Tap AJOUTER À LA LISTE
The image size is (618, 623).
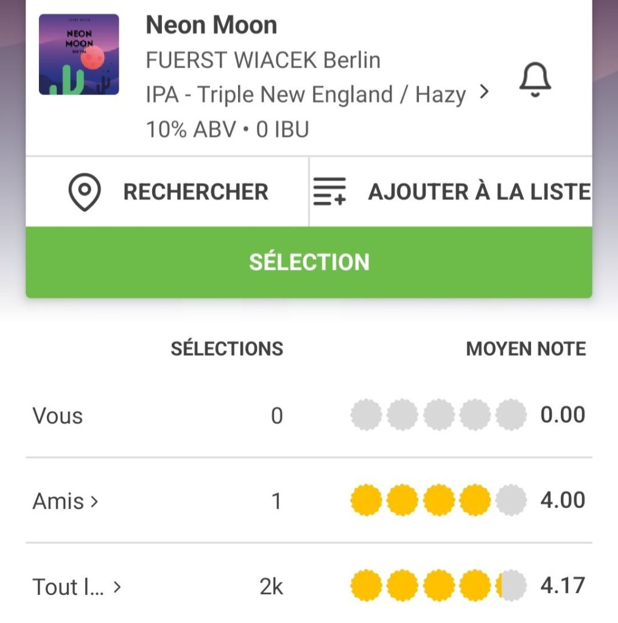pyautogui.click(x=479, y=192)
